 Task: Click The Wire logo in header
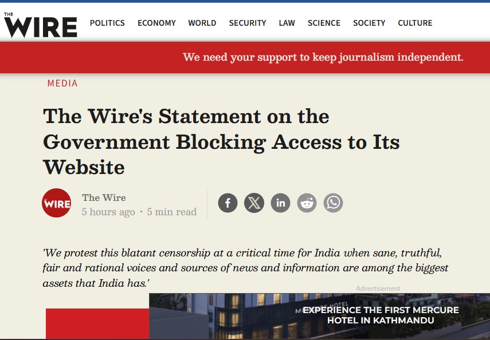click(40, 25)
